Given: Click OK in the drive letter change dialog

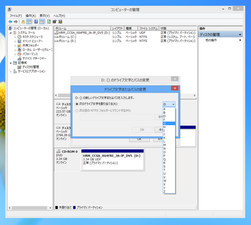Looking at the screenshot, I should coord(142,130).
